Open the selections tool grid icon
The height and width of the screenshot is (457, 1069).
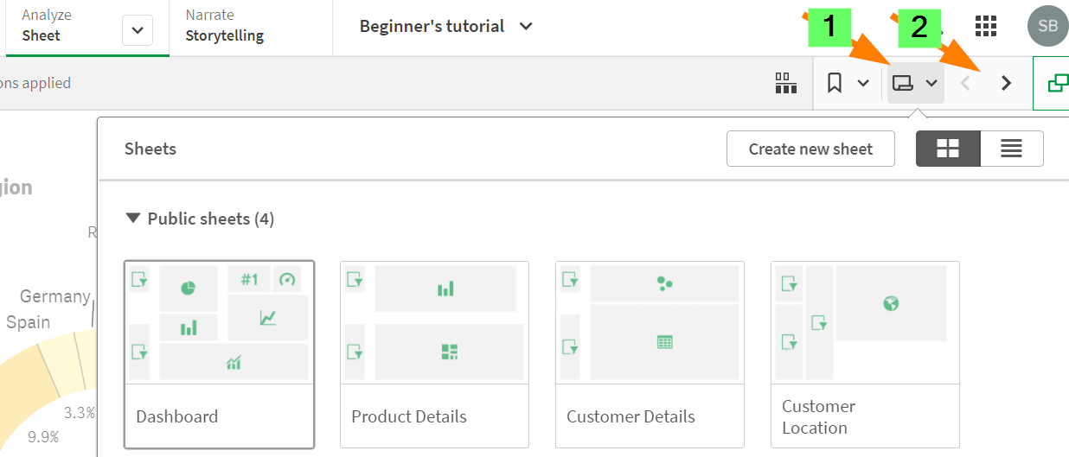[785, 83]
